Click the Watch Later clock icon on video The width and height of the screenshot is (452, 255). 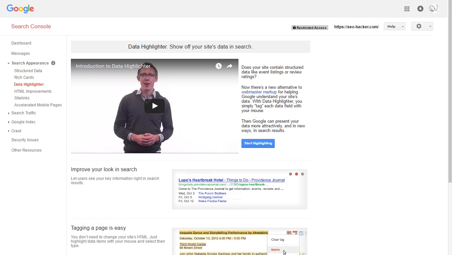(x=219, y=66)
